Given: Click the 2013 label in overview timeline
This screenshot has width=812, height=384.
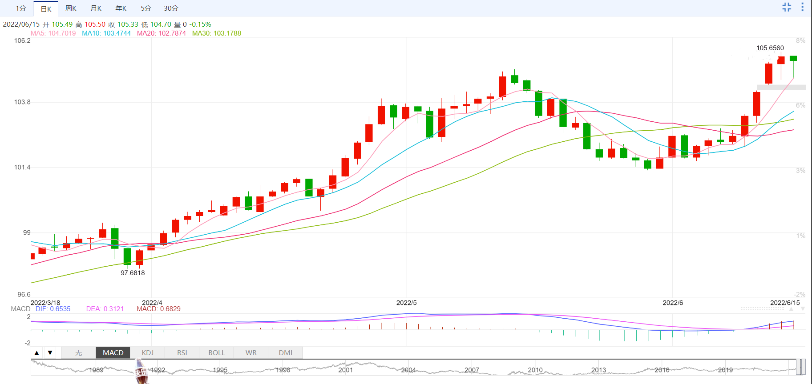Looking at the screenshot, I should [x=598, y=370].
